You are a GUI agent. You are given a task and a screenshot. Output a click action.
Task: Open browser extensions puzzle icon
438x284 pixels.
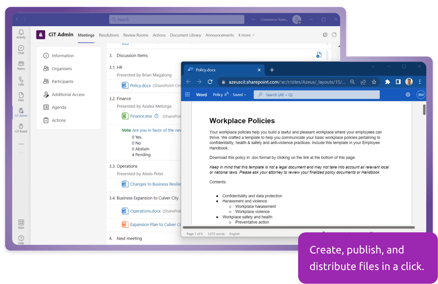coord(387,82)
